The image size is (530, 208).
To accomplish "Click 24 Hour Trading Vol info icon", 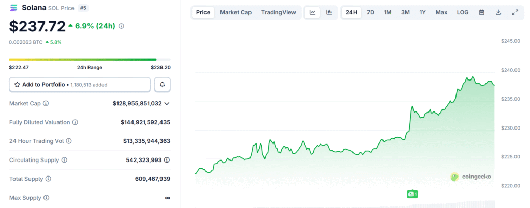I will [69, 141].
